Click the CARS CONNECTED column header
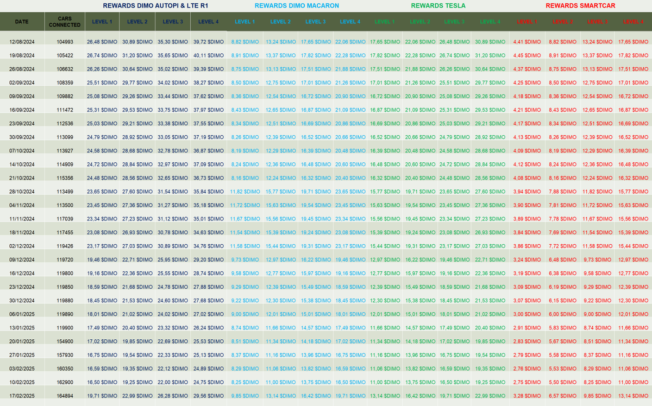The width and height of the screenshot is (652, 406). click(65, 22)
